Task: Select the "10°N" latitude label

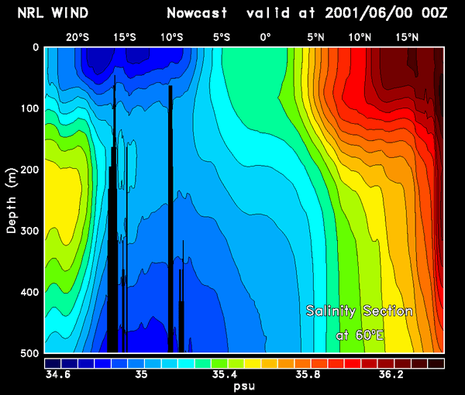Action: coord(360,37)
